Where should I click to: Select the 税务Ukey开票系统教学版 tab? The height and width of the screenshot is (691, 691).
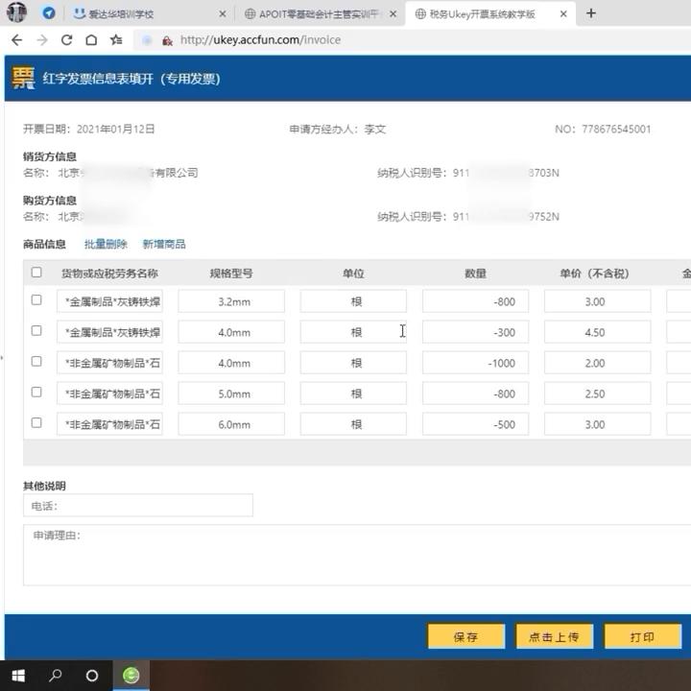489,14
